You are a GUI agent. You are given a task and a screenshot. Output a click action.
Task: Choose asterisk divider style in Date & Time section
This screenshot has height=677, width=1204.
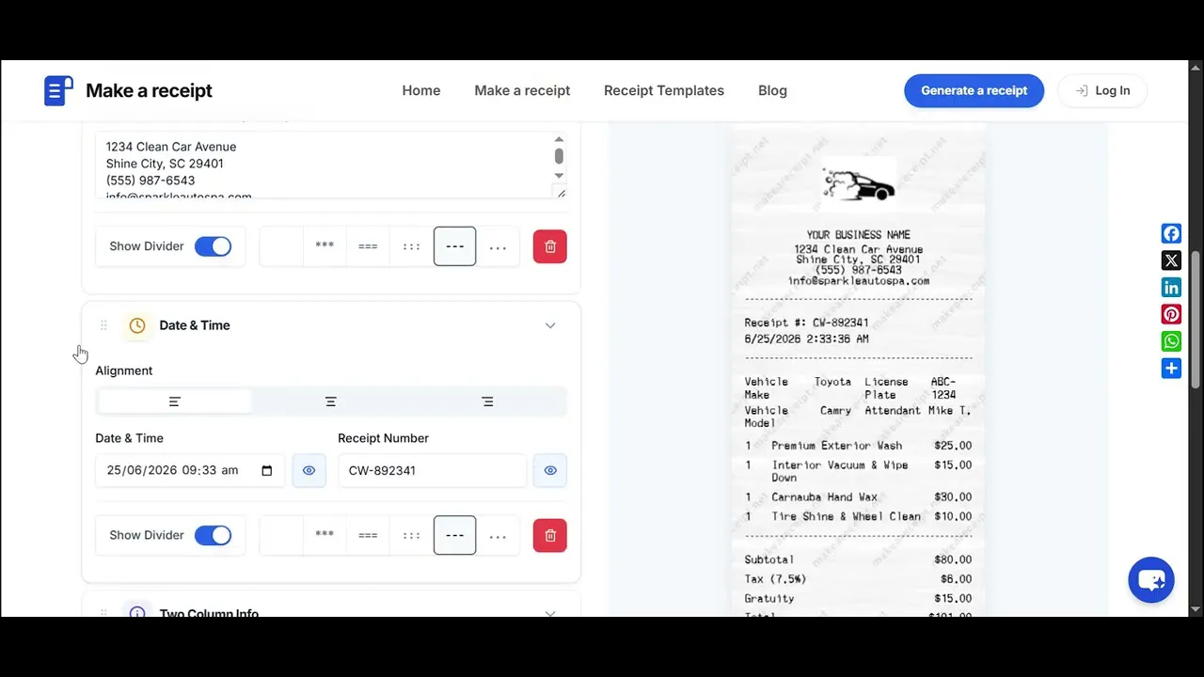coord(325,535)
